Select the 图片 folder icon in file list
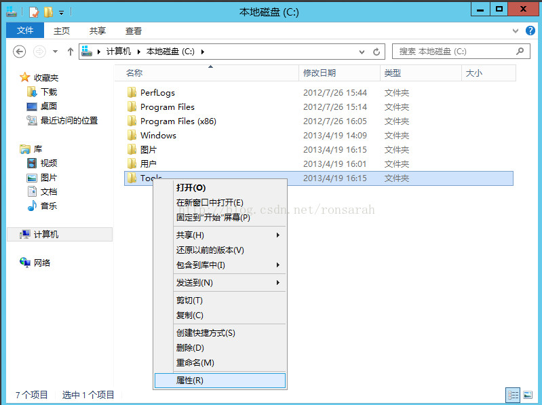 (x=132, y=149)
